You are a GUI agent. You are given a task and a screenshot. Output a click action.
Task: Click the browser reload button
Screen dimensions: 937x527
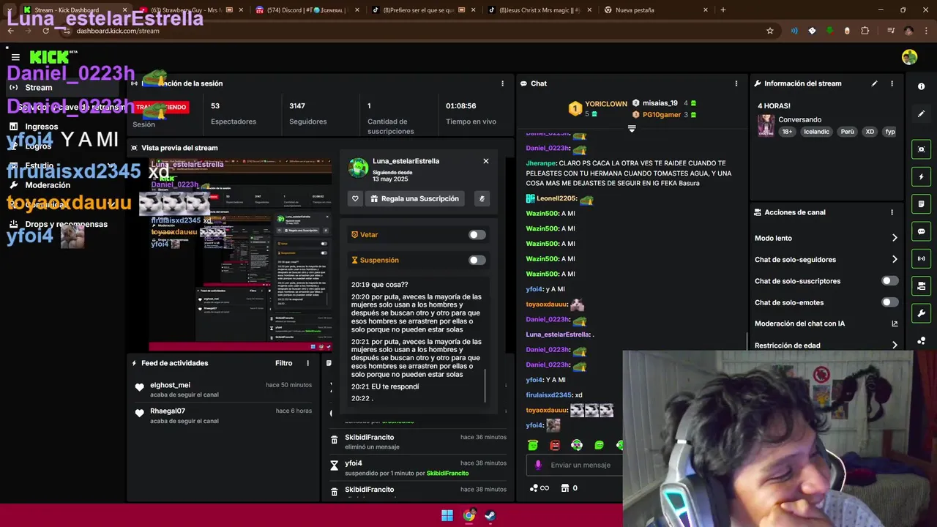(x=45, y=31)
